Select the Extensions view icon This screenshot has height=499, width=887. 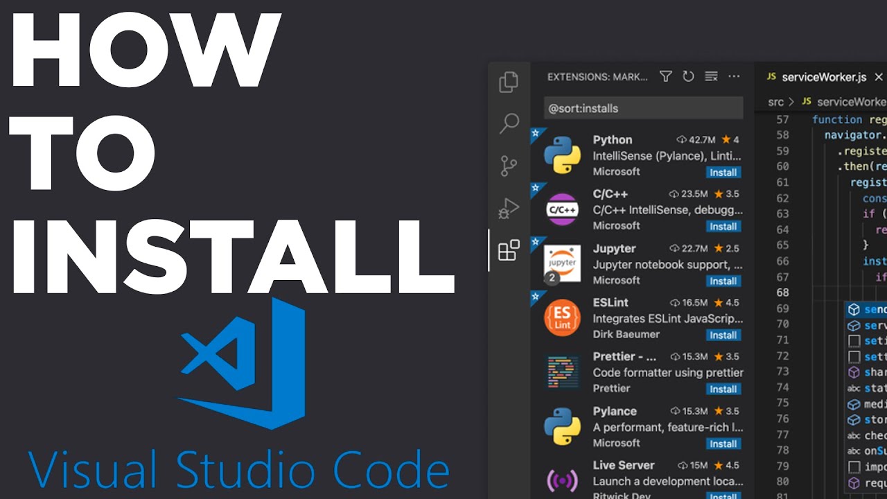click(x=509, y=250)
